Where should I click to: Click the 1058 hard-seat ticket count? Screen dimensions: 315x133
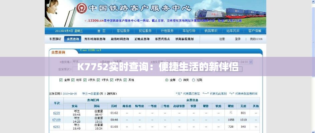click(231, 120)
